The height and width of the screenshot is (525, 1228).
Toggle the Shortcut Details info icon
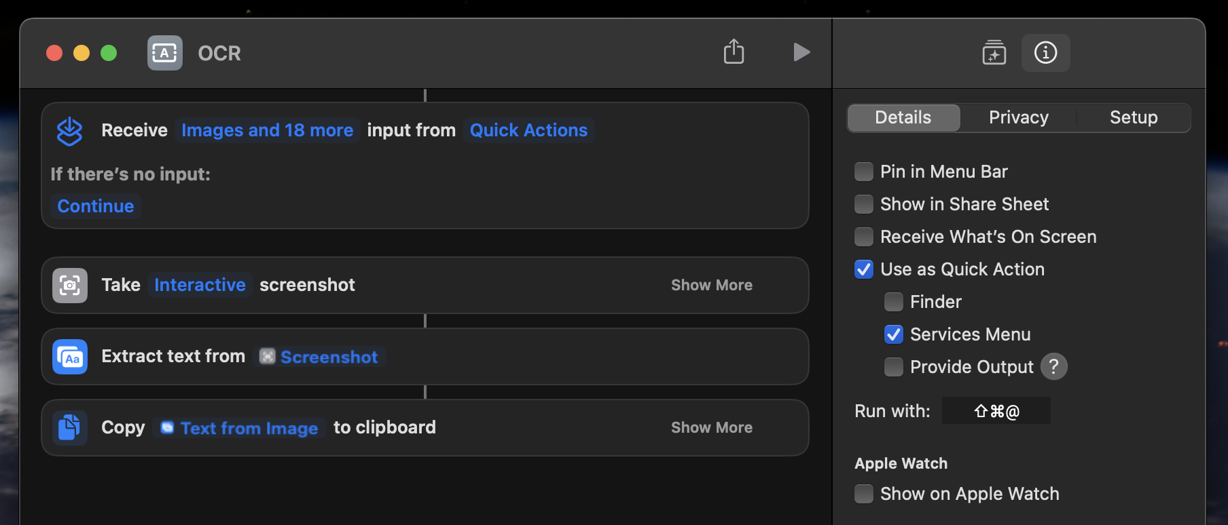pyautogui.click(x=1045, y=53)
